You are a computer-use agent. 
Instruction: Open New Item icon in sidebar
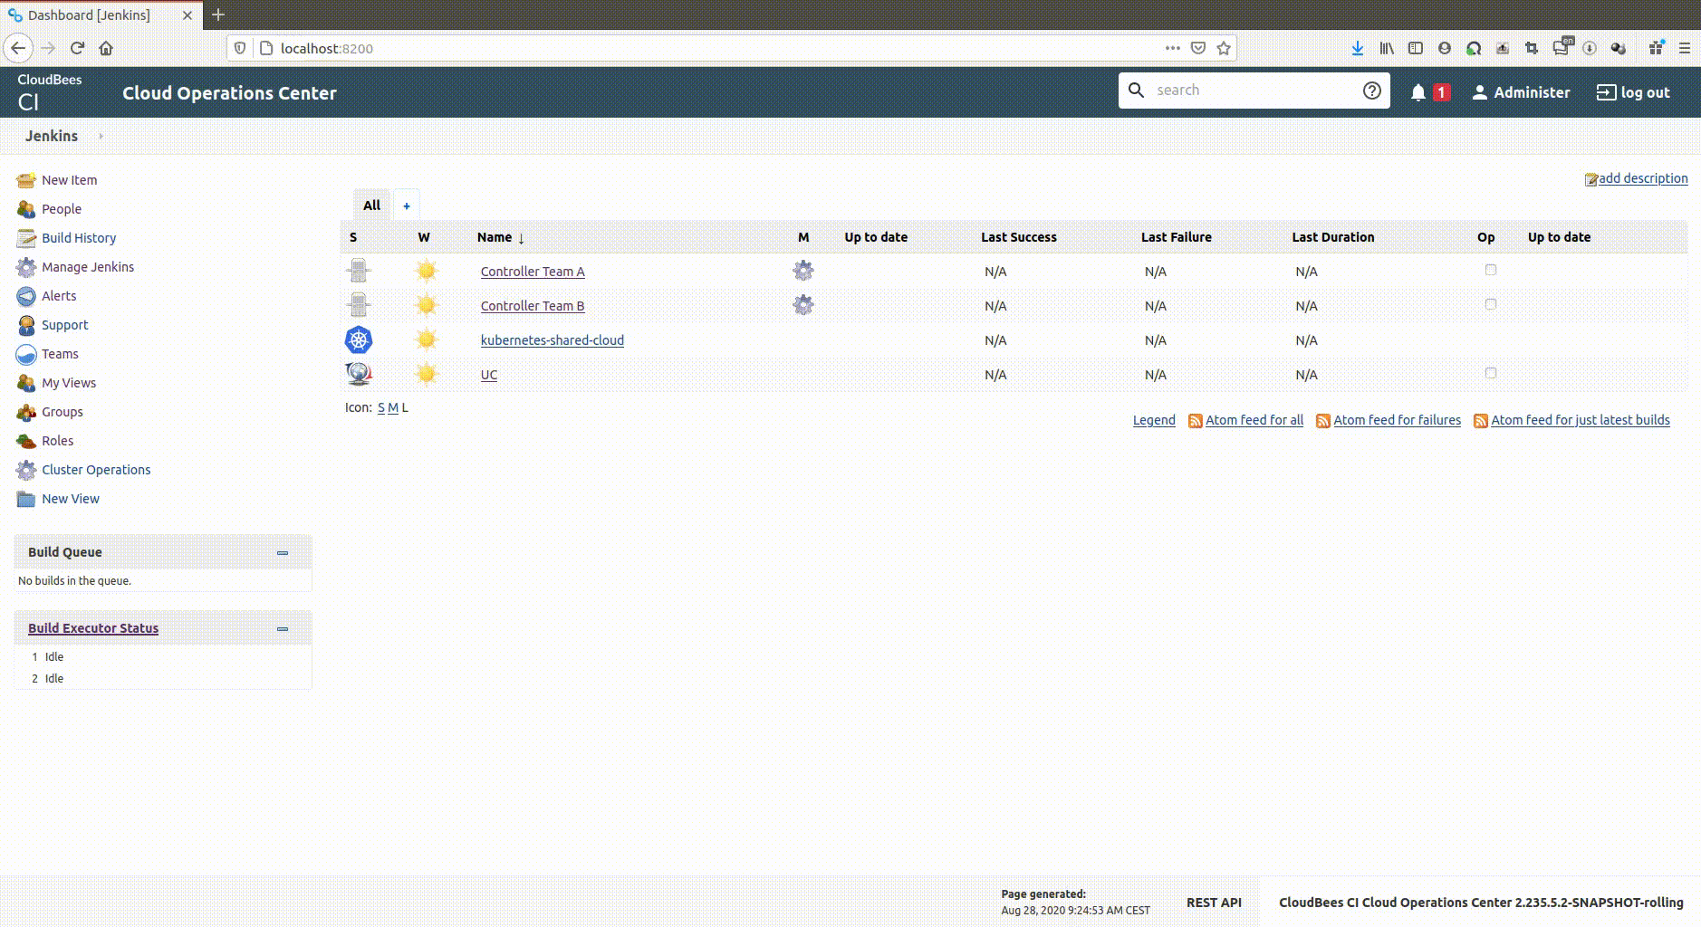click(x=26, y=180)
